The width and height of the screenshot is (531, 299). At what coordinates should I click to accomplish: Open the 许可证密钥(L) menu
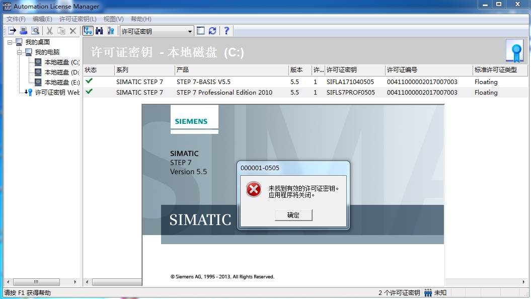(78, 19)
